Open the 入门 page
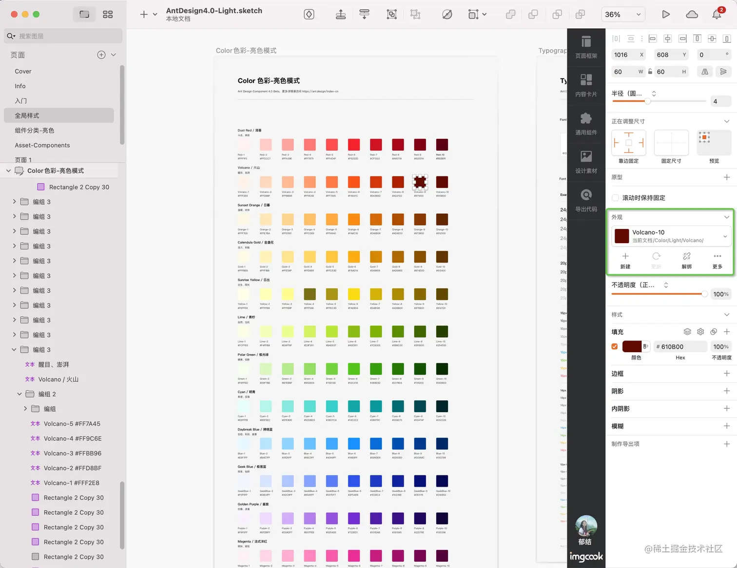The width and height of the screenshot is (737, 568). 21,101
